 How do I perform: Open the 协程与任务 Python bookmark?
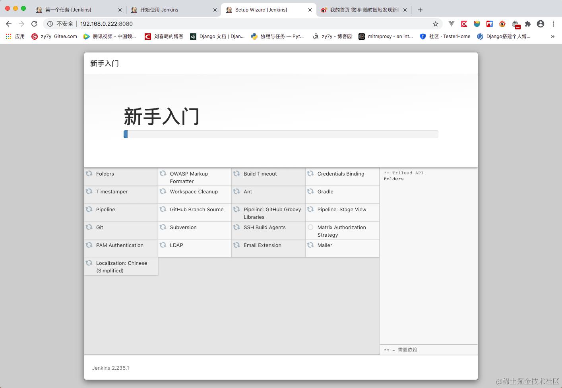277,37
